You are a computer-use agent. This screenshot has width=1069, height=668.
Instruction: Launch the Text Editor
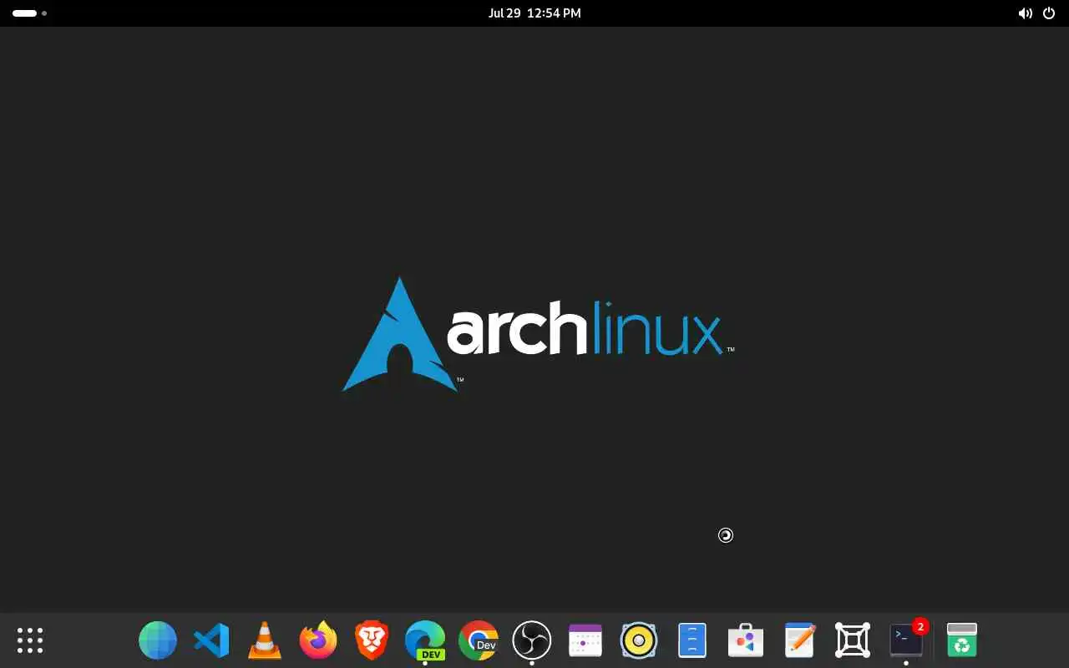tap(799, 640)
